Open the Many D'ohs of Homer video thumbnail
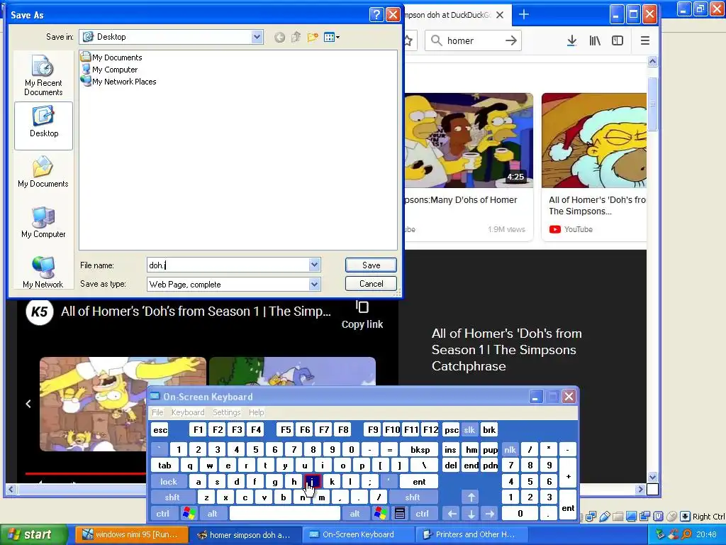 coord(469,141)
